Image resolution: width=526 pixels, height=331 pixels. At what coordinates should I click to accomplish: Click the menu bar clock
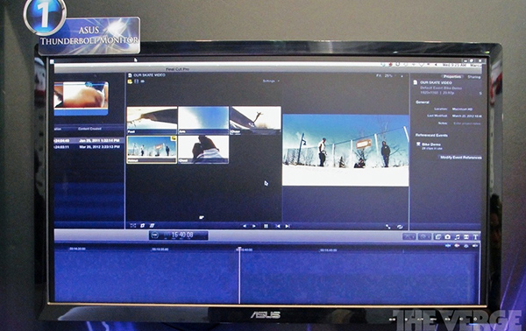point(453,65)
